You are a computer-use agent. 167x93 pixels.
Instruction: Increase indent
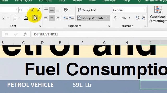[71, 18]
